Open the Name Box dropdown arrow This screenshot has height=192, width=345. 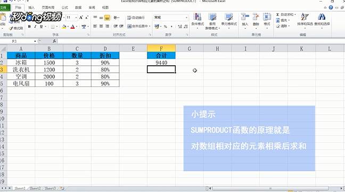[x=35, y=41]
